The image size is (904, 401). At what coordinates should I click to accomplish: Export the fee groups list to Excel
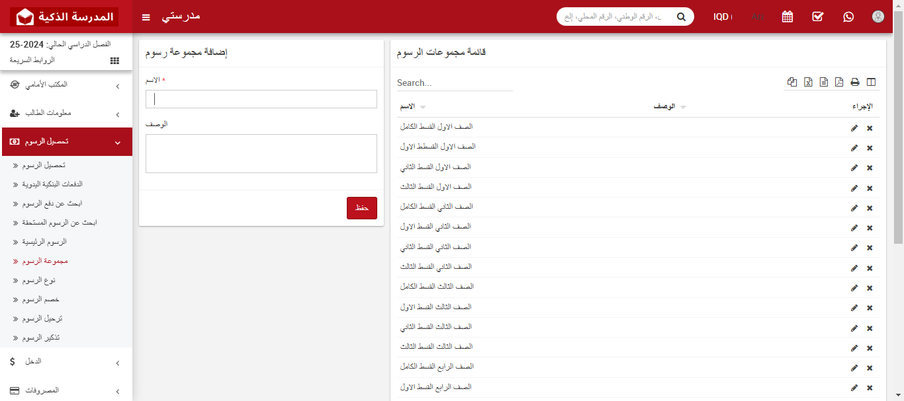[808, 81]
